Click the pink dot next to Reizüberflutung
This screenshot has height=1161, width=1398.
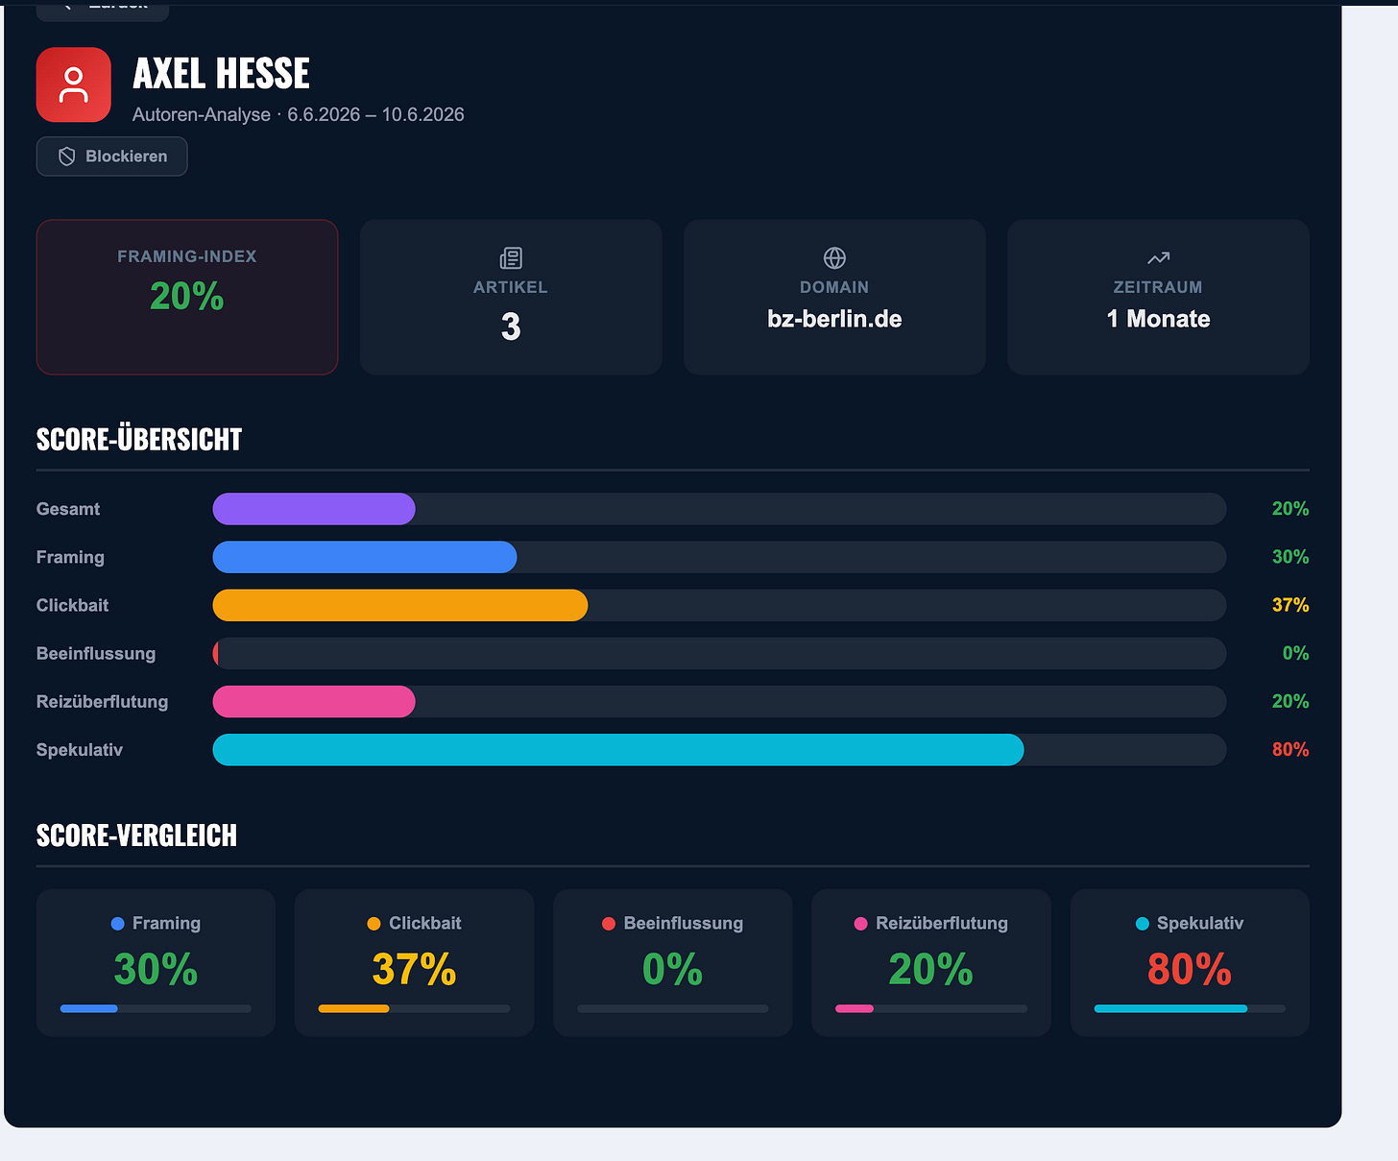pos(861,924)
